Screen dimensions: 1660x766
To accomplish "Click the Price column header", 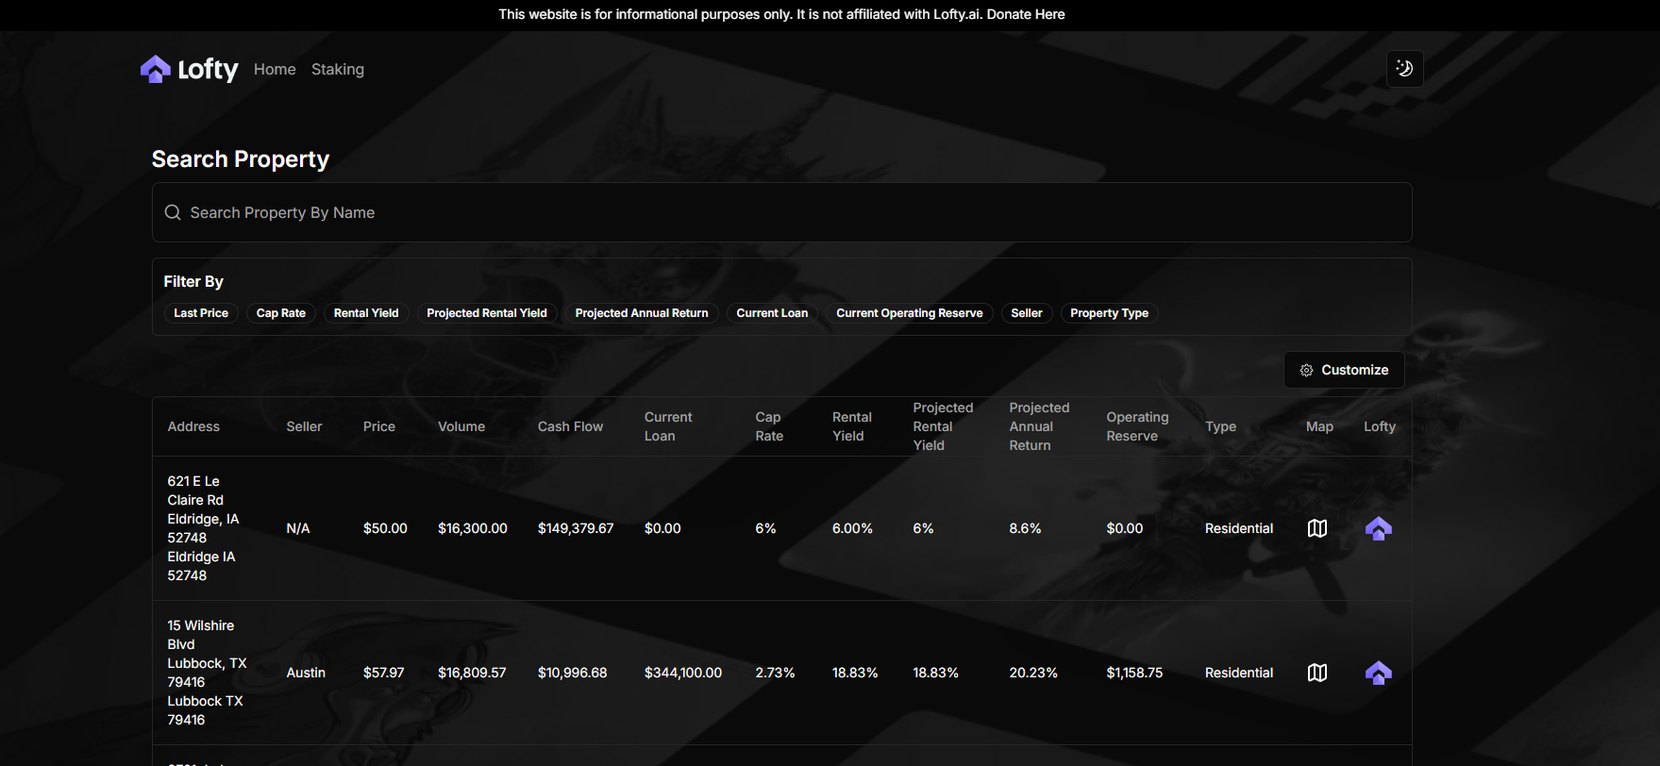I will coord(379,426).
